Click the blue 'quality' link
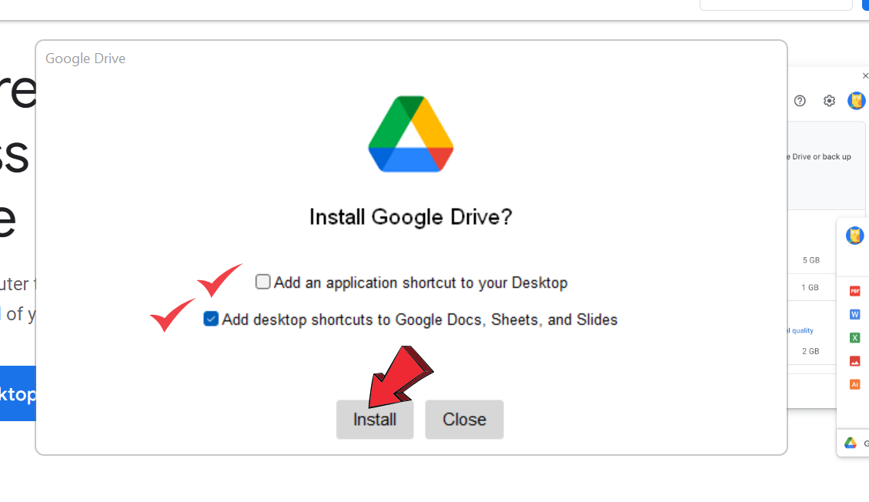Screen dimensions: 869x502 click(800, 330)
